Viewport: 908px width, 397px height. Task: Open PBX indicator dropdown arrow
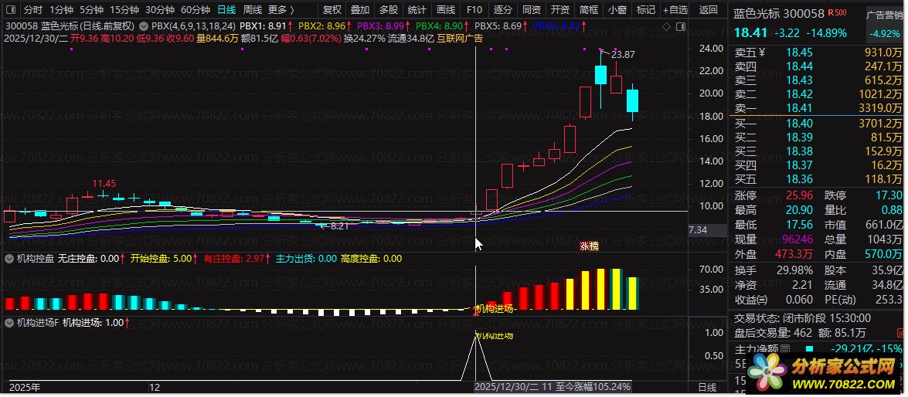tap(143, 26)
